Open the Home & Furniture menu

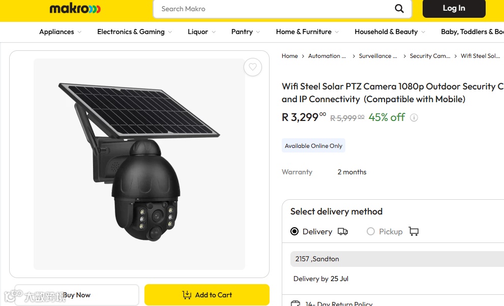click(307, 32)
